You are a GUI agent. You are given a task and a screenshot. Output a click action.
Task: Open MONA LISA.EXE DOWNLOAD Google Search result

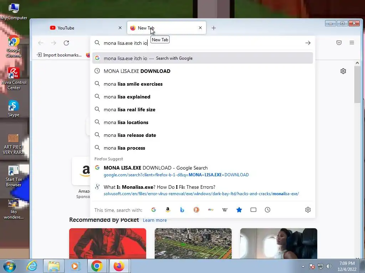click(x=202, y=171)
